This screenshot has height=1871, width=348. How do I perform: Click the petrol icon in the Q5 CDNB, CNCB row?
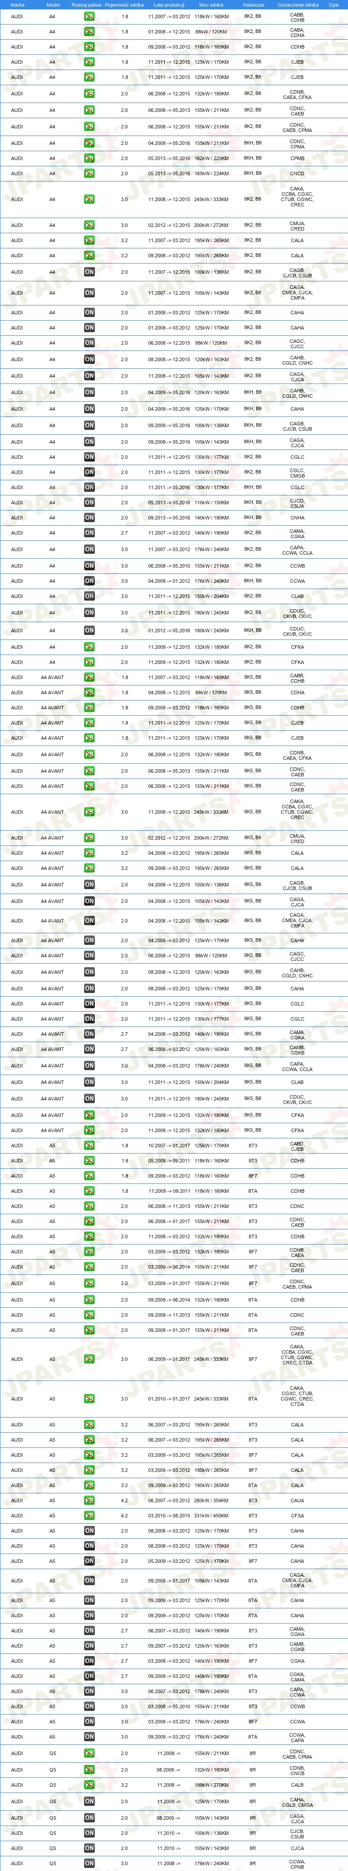click(x=89, y=1769)
